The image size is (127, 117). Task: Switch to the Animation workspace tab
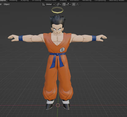74,1
